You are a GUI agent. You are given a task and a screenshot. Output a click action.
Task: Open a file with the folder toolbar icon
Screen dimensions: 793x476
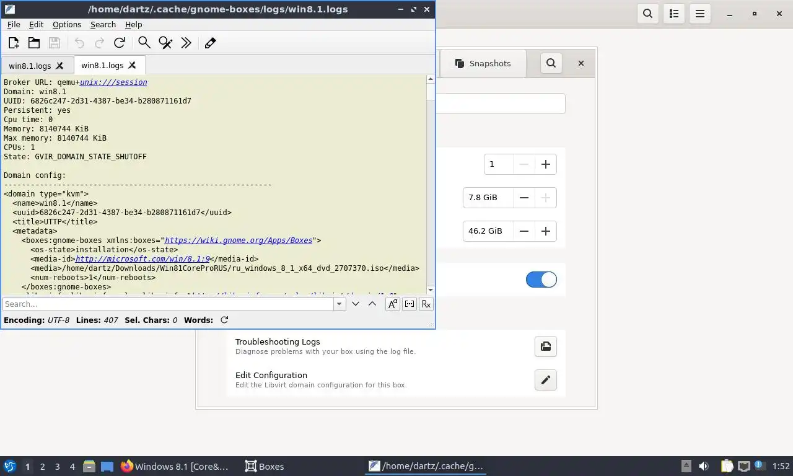34,43
